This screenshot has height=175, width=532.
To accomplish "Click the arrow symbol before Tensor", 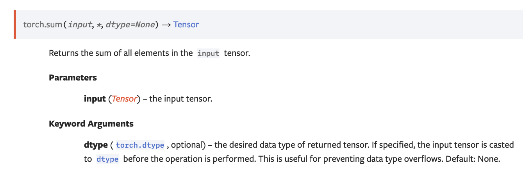I will tap(166, 25).
